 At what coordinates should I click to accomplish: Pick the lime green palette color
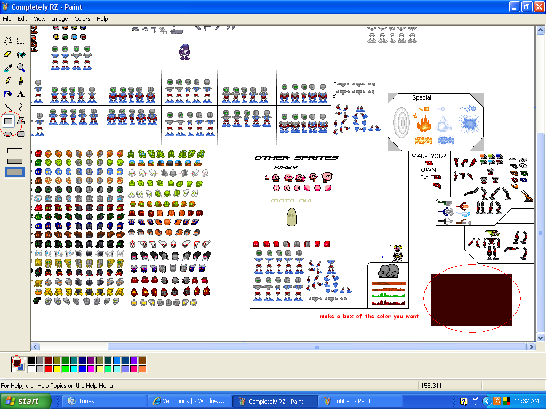[65, 369]
